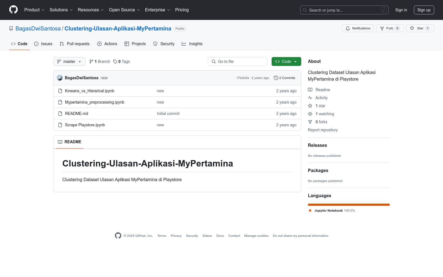
Task: Open the README.md file link
Action: click(76, 114)
